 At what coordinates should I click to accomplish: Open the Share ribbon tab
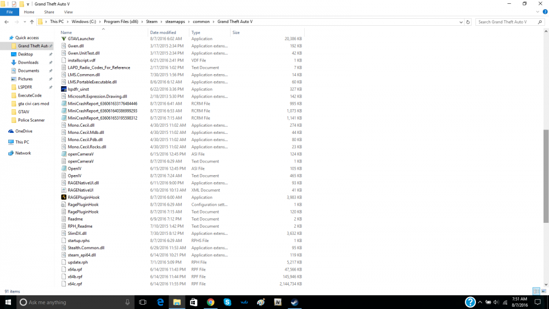(49, 12)
